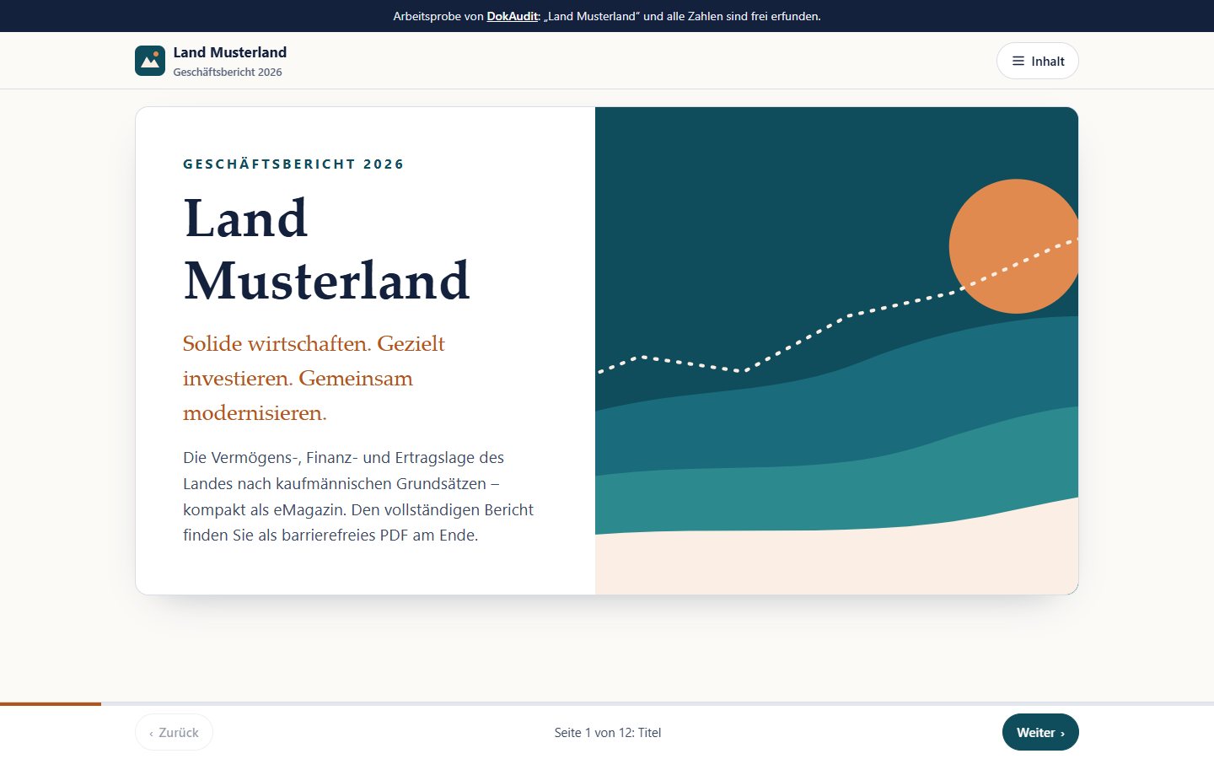
Task: Follow the DokAudit link in the top banner
Action: 513,16
